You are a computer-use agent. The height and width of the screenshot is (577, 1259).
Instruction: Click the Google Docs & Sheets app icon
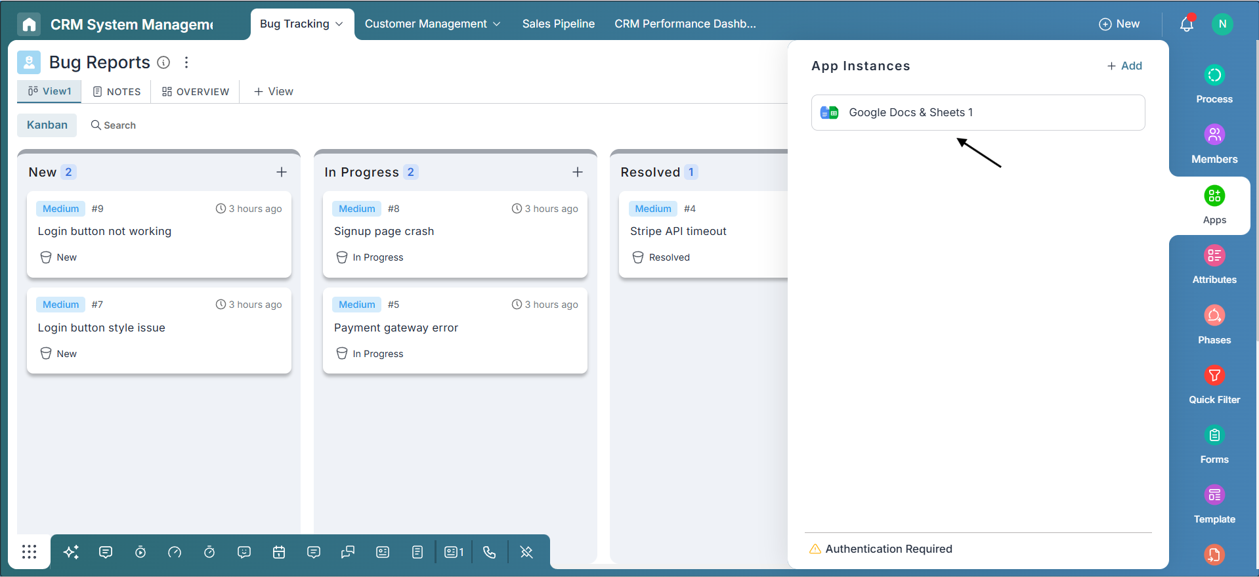coord(830,113)
